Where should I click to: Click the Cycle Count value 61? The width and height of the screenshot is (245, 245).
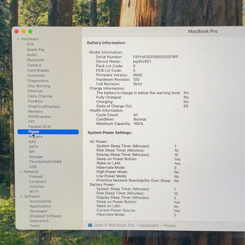tap(135, 115)
